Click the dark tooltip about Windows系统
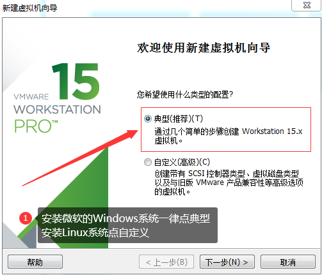This screenshot has height=275, width=322. point(127,225)
